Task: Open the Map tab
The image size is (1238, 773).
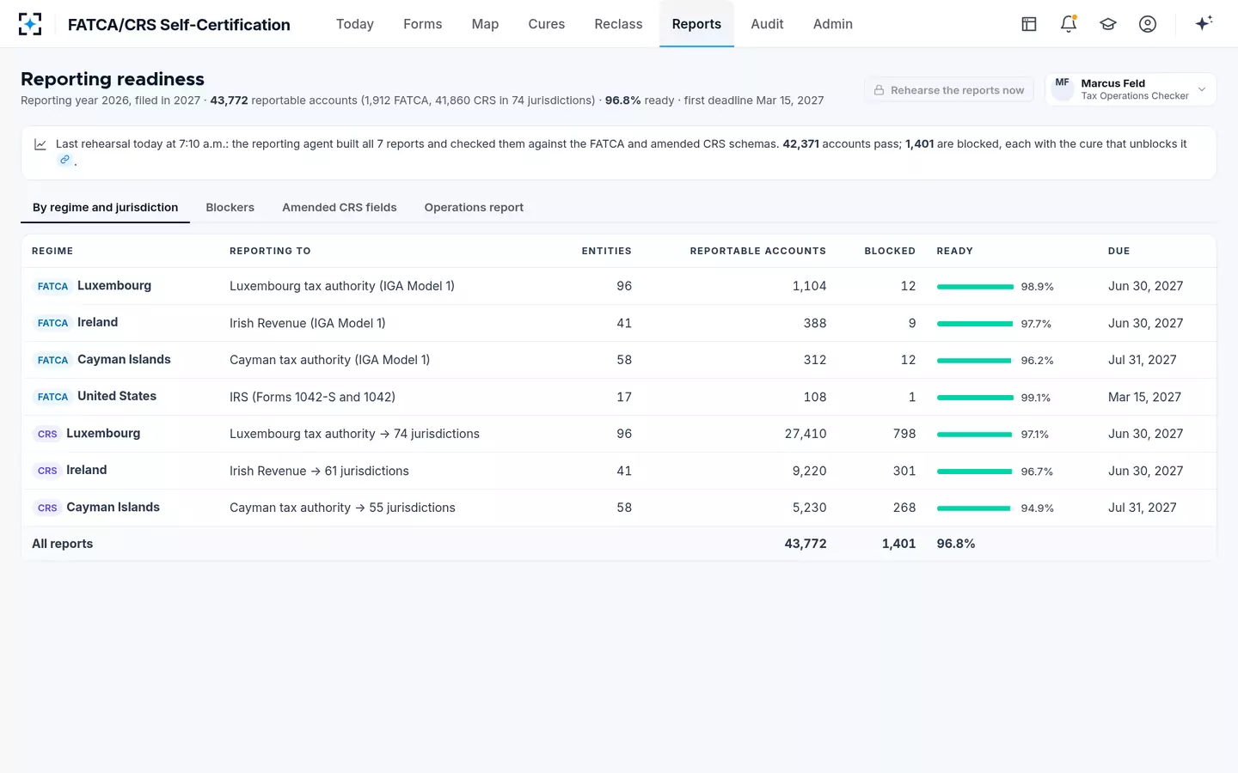Action: (x=485, y=24)
